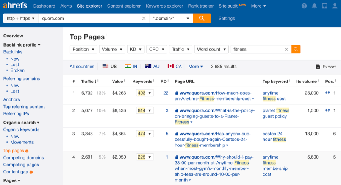Open Keywords explorer in top menu

click(164, 6)
